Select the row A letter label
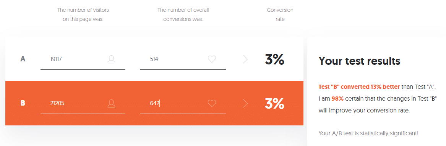 tap(23, 59)
